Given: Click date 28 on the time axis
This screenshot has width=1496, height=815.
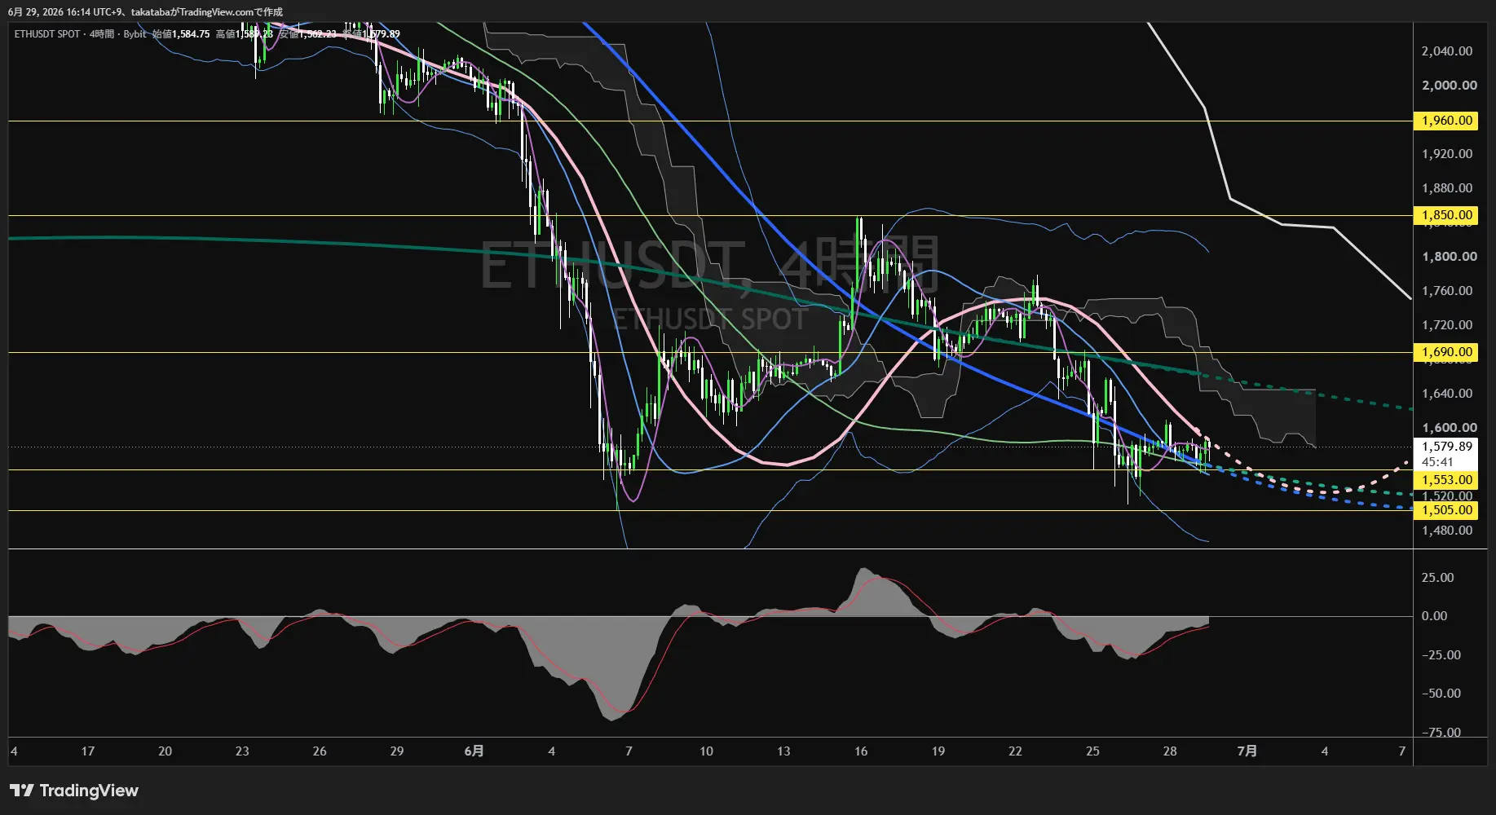Looking at the screenshot, I should coord(1170,751).
